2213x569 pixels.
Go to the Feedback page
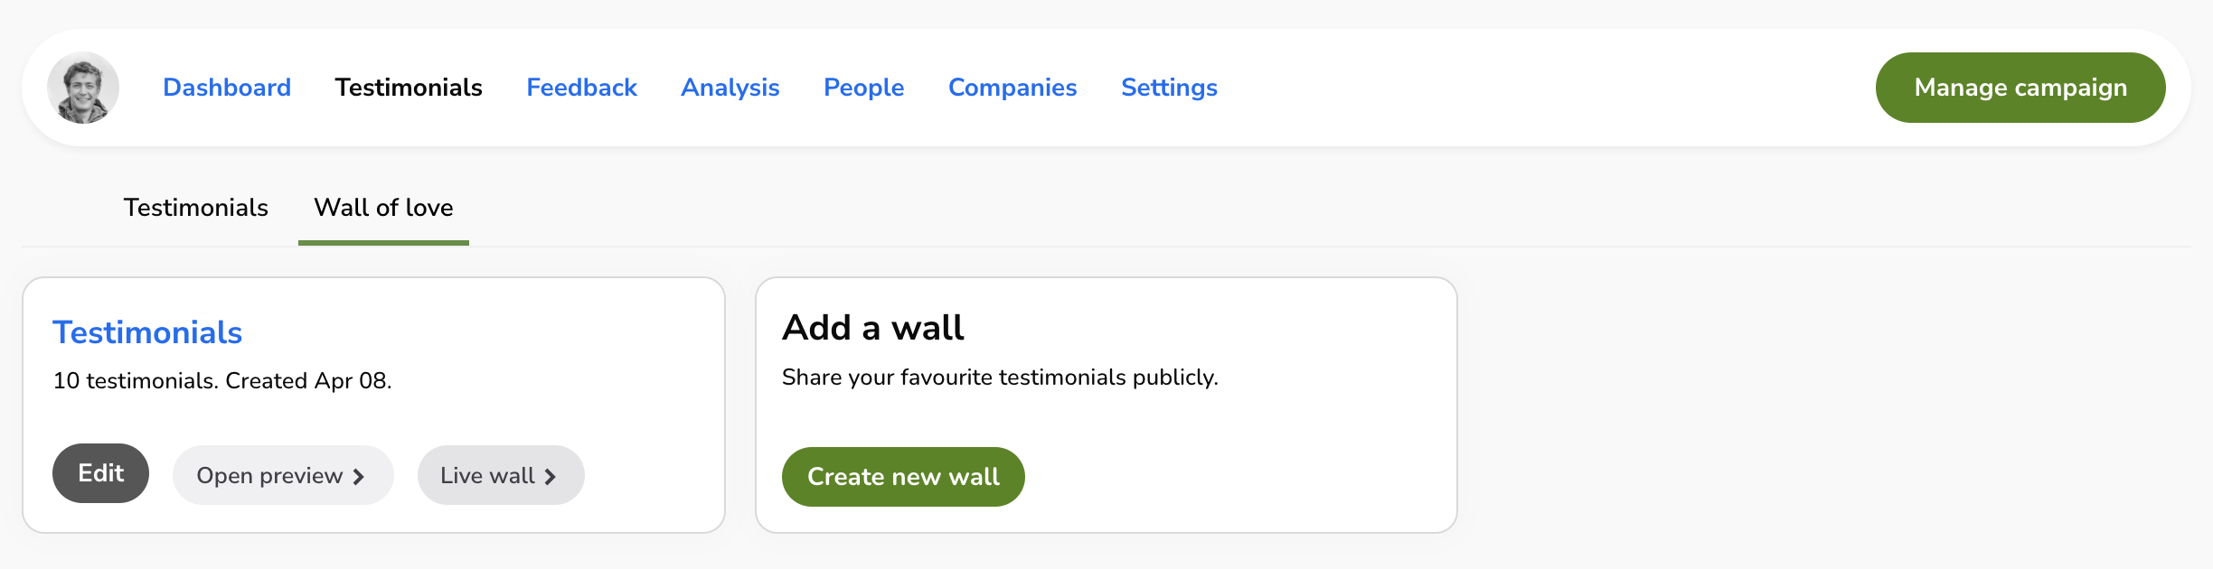point(581,88)
